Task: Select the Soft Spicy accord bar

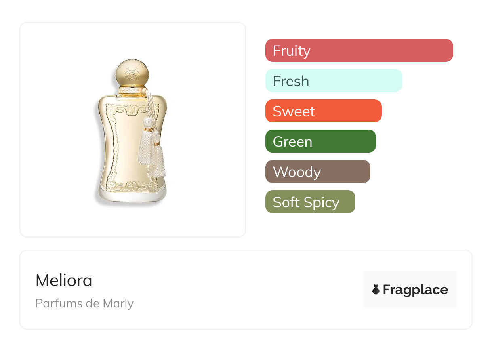Action: (310, 202)
